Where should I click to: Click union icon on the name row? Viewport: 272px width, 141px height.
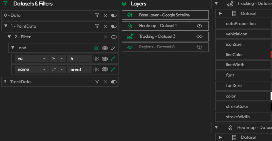point(105,70)
